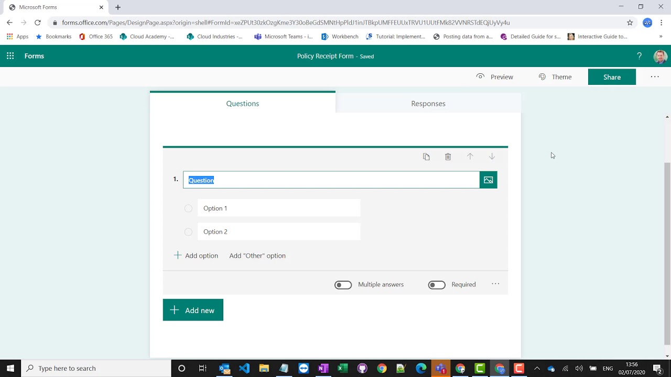Open Microsoft Edge from the taskbar

click(x=421, y=368)
